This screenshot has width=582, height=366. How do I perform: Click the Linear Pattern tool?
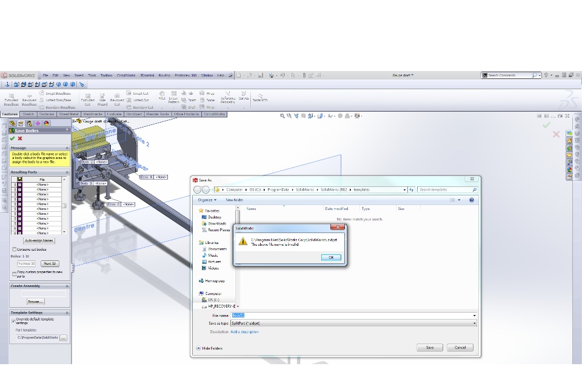click(x=173, y=97)
